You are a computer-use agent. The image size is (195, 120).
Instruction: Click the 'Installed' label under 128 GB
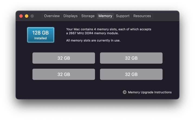(x=41, y=38)
